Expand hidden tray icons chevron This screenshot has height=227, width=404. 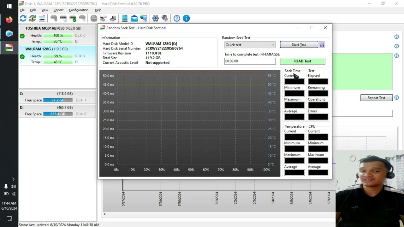pos(13,179)
